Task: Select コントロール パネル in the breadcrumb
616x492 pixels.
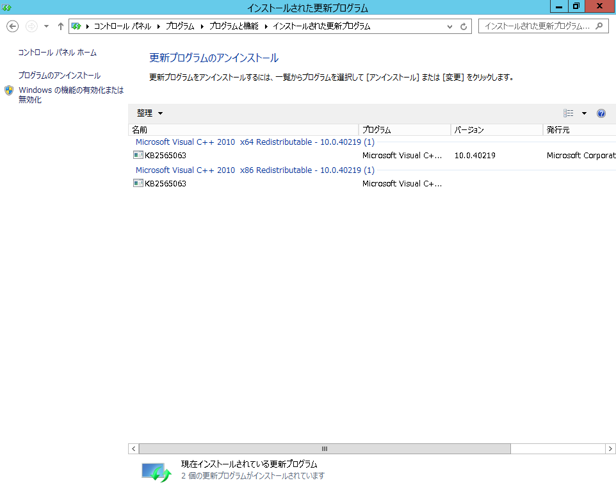Action: coord(122,26)
